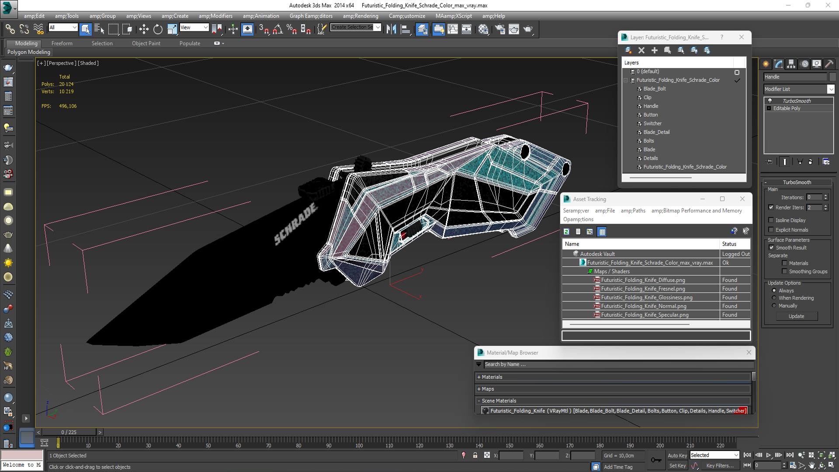This screenshot has height=472, width=839.
Task: Click Configure Modifier Sets icon
Action: pyautogui.click(x=826, y=162)
